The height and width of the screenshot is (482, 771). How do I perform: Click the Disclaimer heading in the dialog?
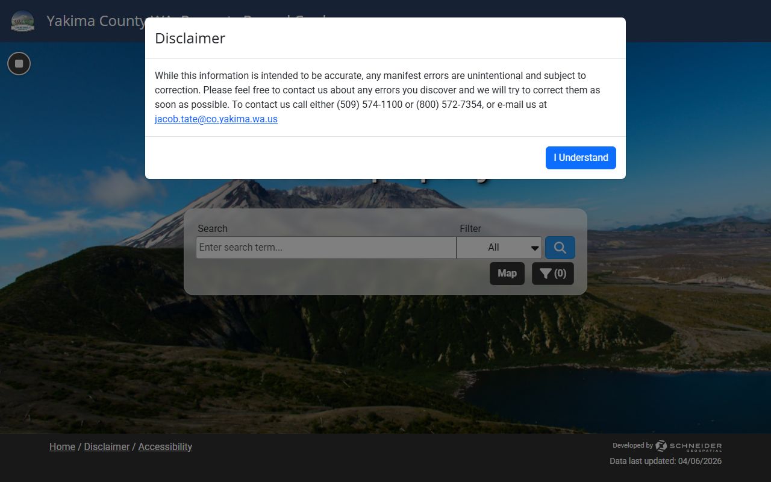tap(190, 39)
